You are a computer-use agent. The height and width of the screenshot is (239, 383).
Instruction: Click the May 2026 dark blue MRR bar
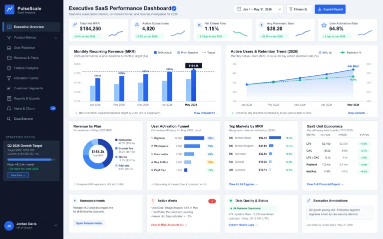tap(194, 85)
